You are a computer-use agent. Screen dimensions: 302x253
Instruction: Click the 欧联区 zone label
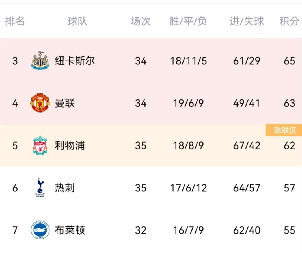[284, 130]
